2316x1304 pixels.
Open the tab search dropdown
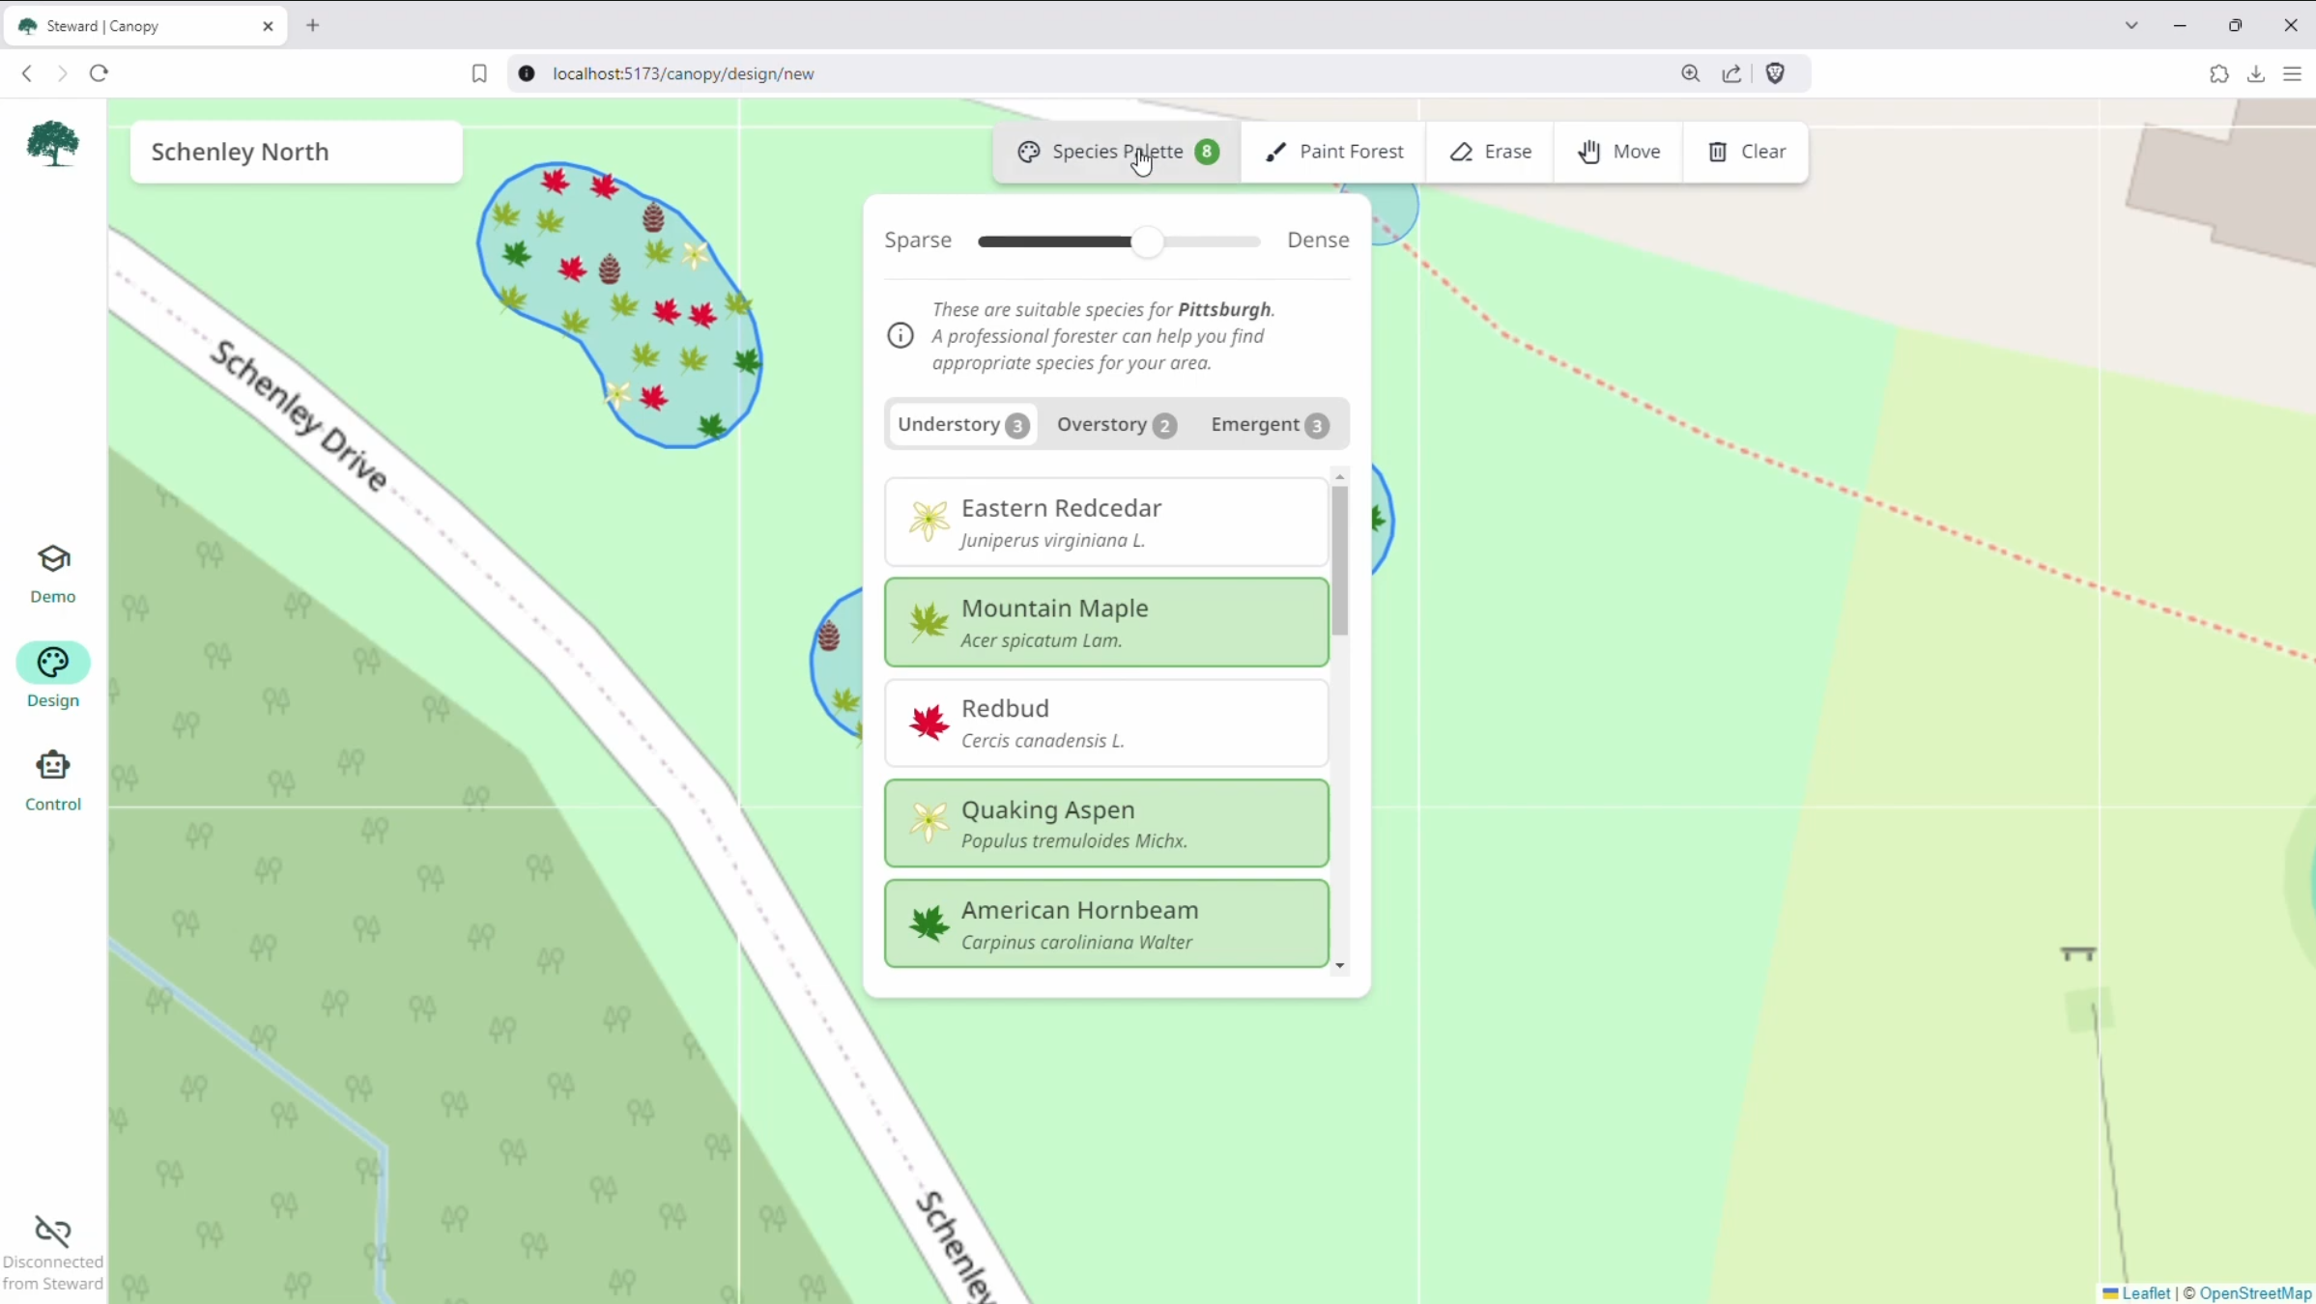tap(2131, 25)
